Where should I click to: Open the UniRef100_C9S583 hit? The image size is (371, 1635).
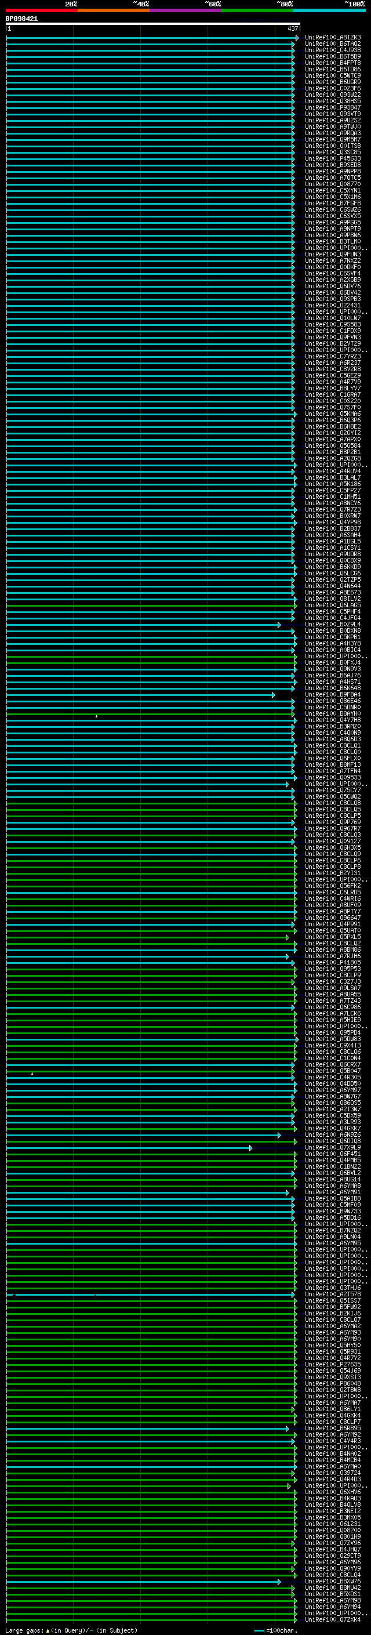[333, 324]
